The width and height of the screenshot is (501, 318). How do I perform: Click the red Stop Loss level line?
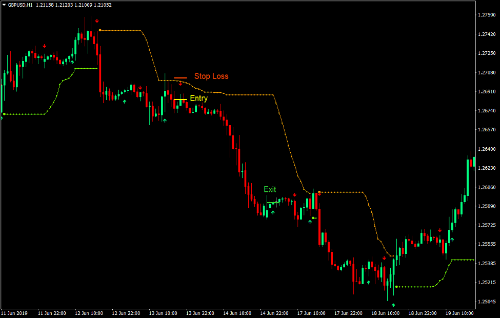point(181,77)
